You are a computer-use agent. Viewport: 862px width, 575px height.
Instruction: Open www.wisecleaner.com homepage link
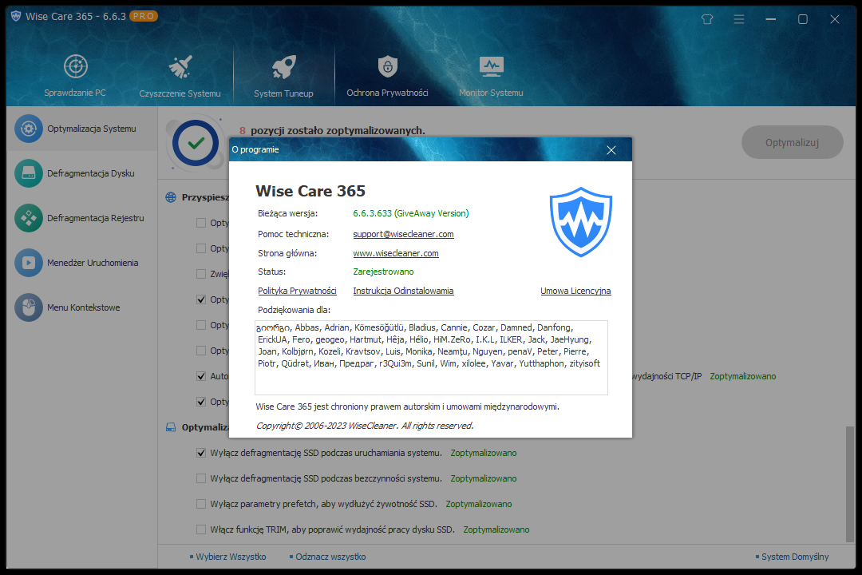396,253
